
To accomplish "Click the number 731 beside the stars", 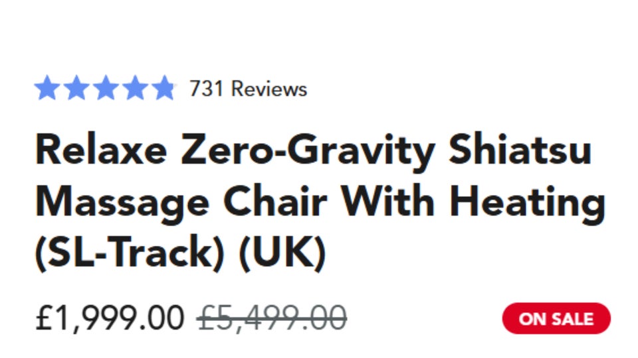I will (x=207, y=89).
